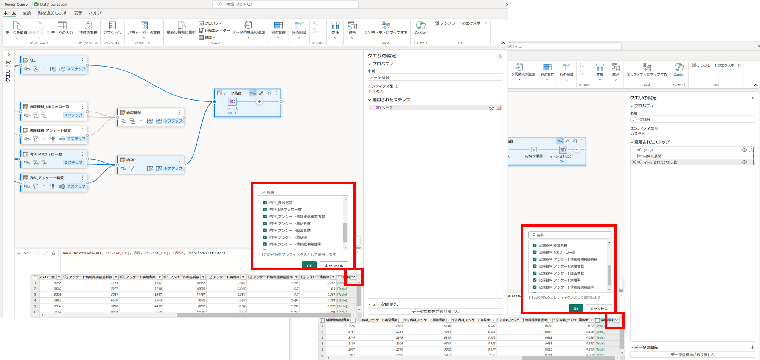Click キャンセル in the 内科 expand dialog
The height and width of the screenshot is (360, 760).
334,265
